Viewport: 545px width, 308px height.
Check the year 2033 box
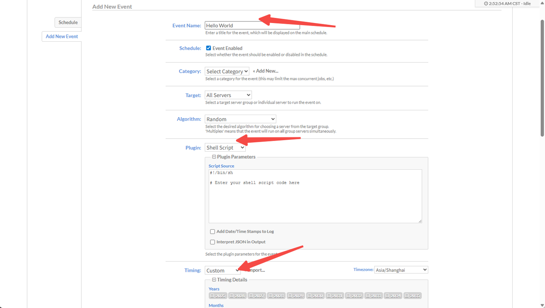click(374, 296)
